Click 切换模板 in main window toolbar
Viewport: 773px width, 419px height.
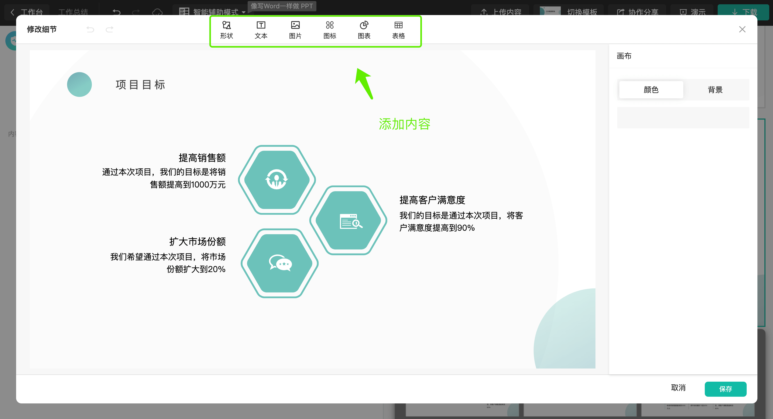(x=569, y=12)
